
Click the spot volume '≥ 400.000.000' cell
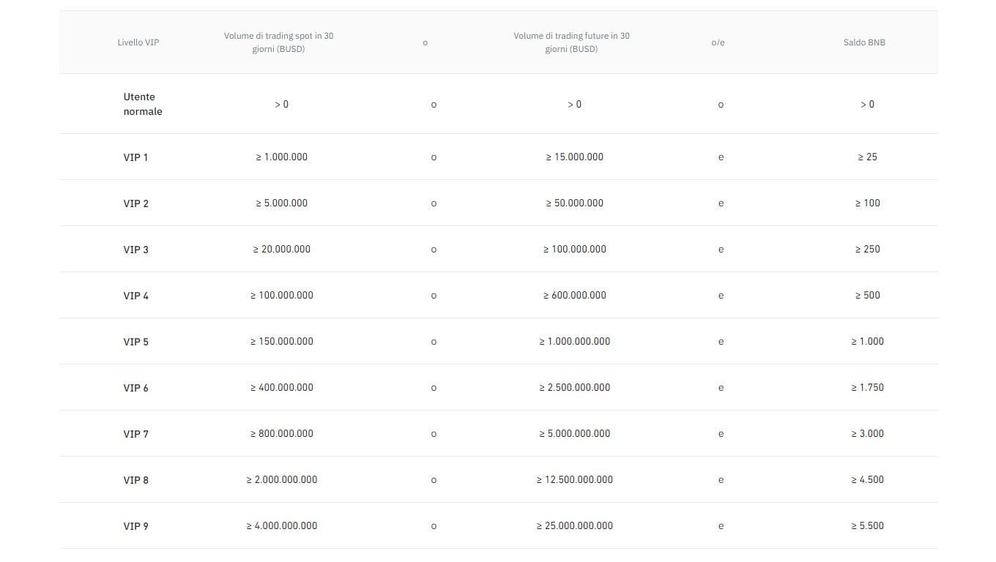(282, 387)
